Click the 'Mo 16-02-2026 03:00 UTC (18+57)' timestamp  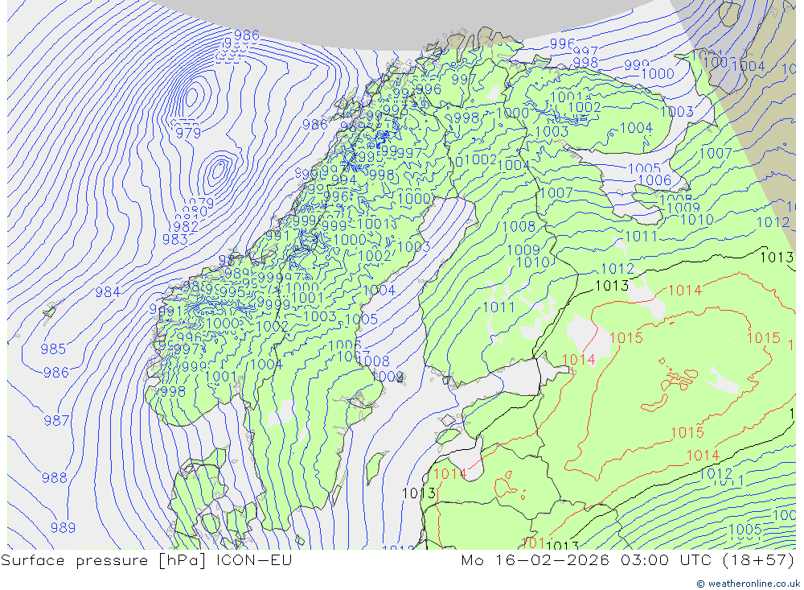628,560
